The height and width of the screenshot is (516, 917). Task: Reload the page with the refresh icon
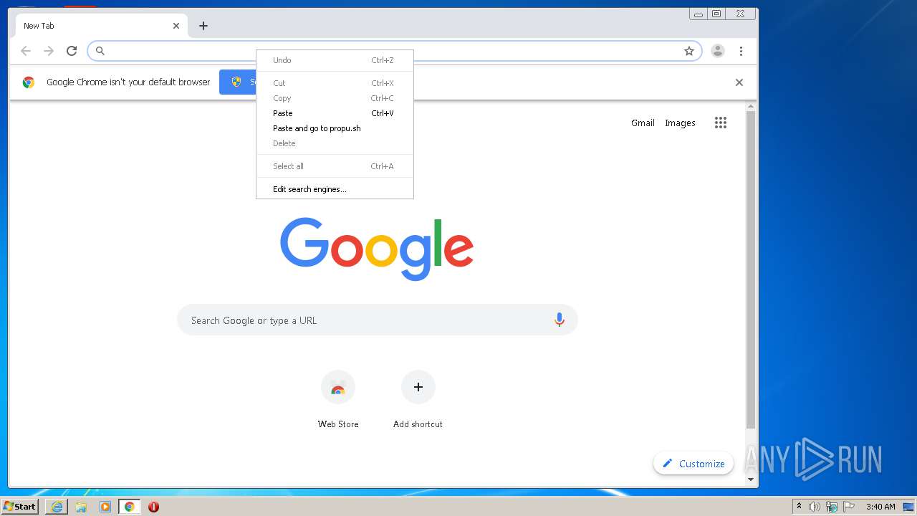click(x=72, y=51)
